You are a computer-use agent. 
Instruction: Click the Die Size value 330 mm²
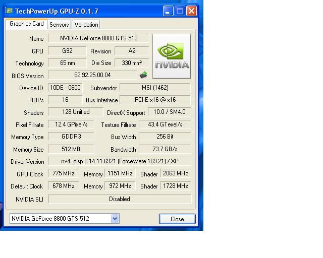coord(132,63)
